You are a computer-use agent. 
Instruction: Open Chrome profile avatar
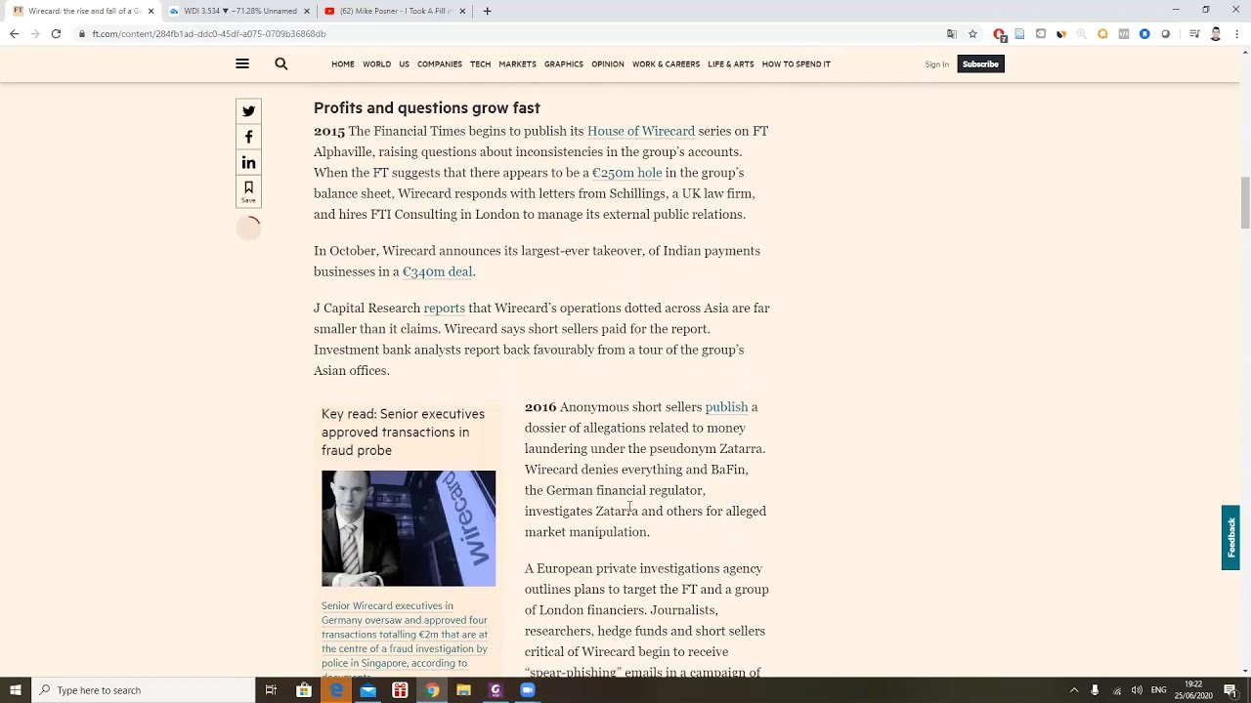pos(1216,33)
